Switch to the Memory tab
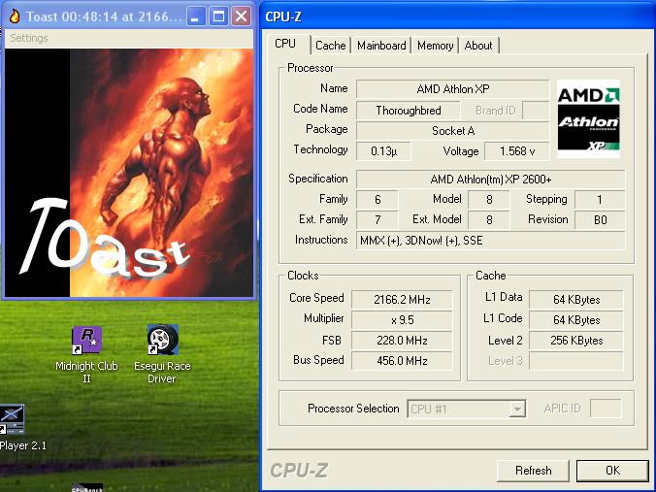The height and width of the screenshot is (492, 656). (435, 46)
